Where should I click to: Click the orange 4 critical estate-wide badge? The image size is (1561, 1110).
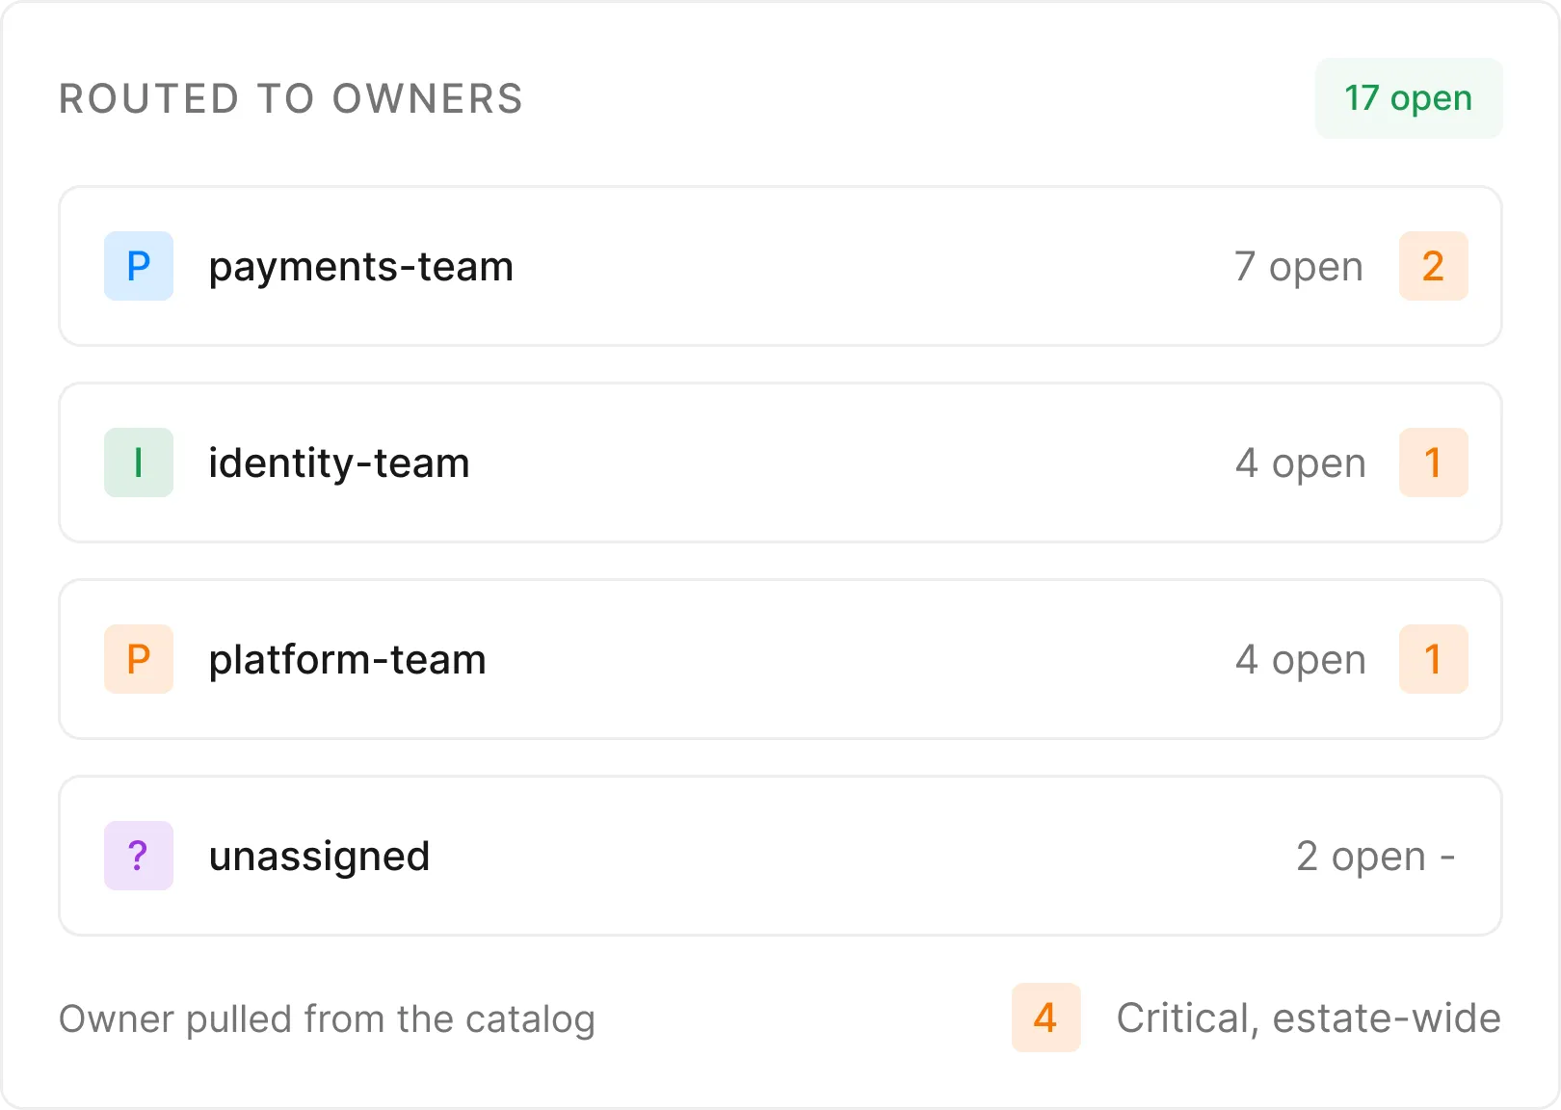pos(1046,1017)
